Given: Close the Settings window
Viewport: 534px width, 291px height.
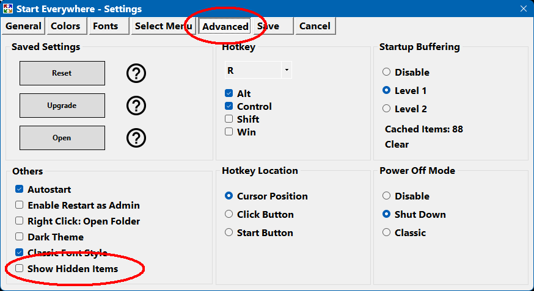Looking at the screenshot, I should (x=523, y=9).
